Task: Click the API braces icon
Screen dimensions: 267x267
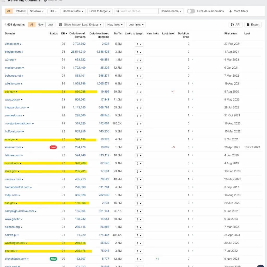Action: click(x=232, y=25)
